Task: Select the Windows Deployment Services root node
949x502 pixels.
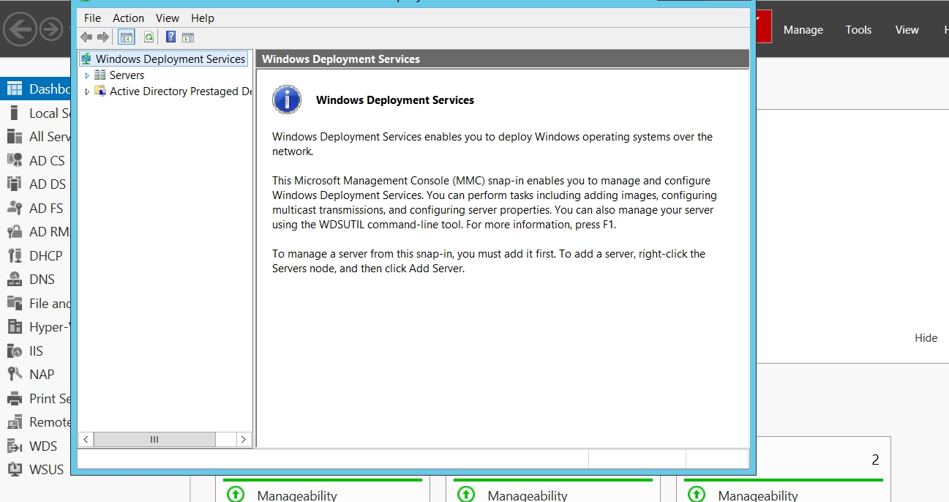Action: point(170,59)
